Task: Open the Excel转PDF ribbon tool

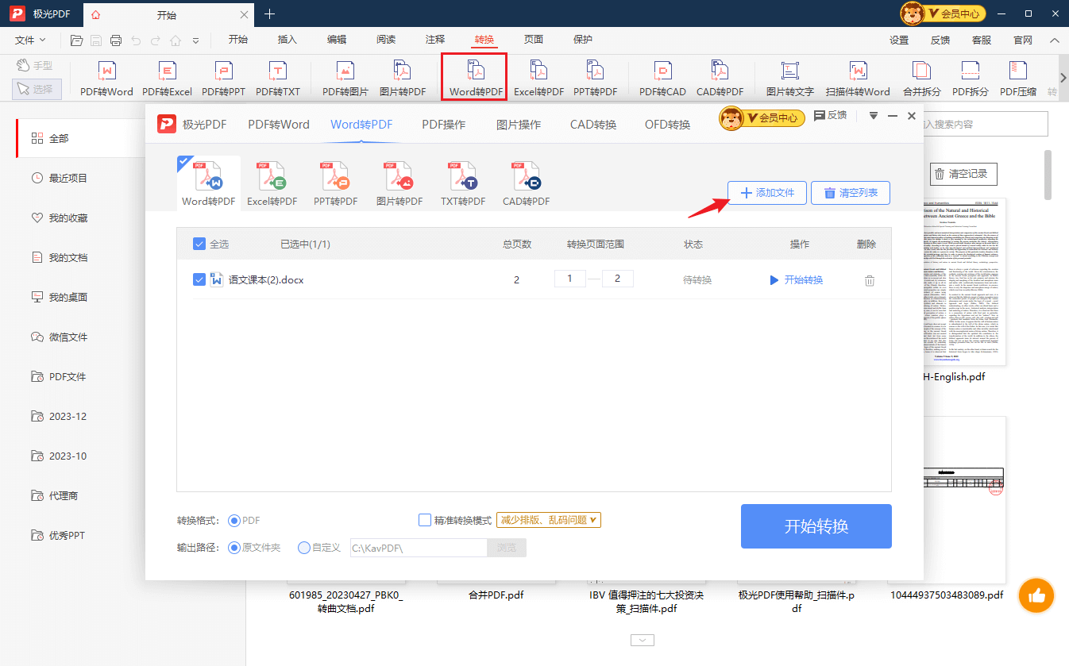Action: [538, 79]
